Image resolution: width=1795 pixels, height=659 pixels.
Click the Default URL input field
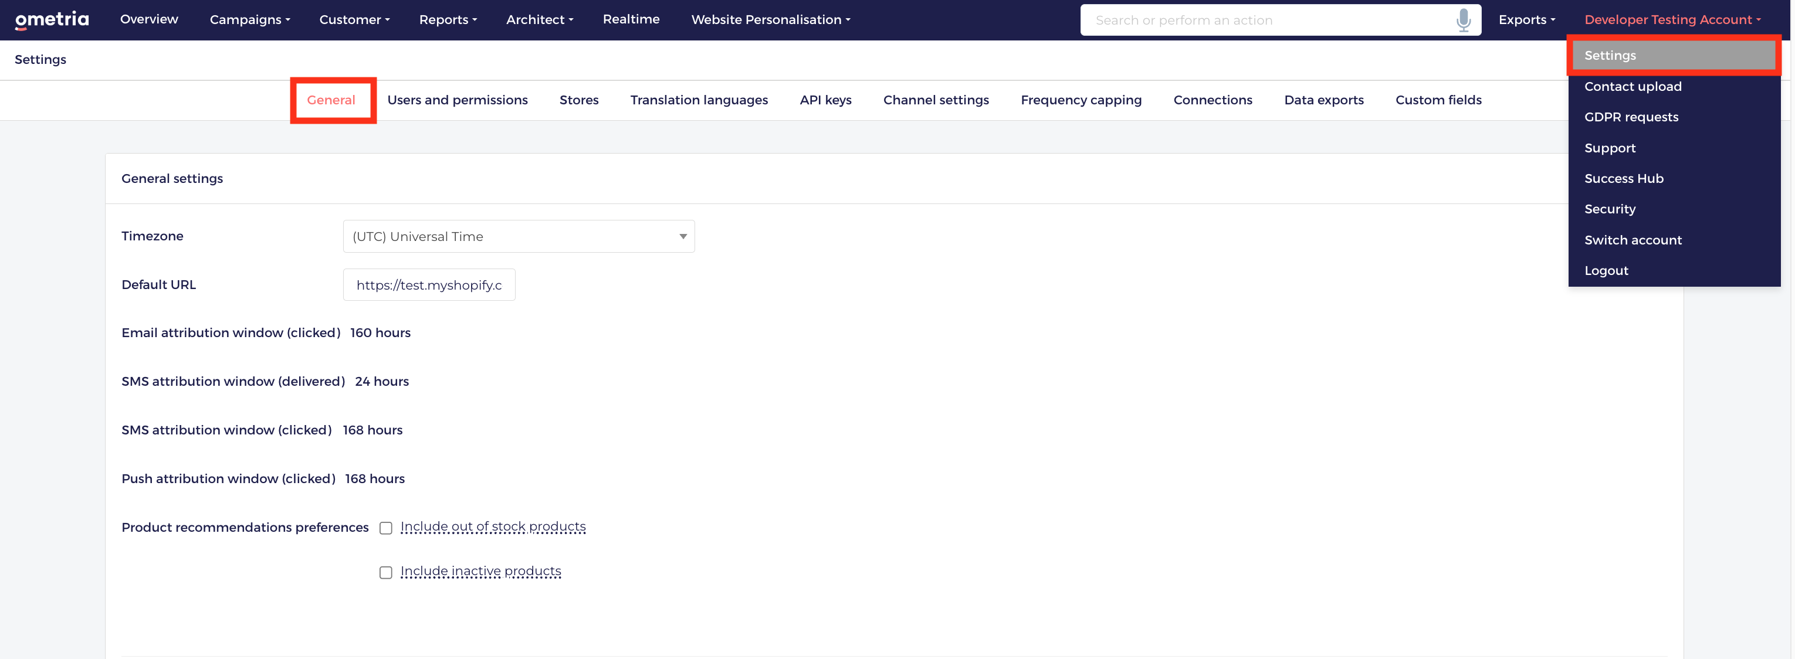[x=429, y=285]
